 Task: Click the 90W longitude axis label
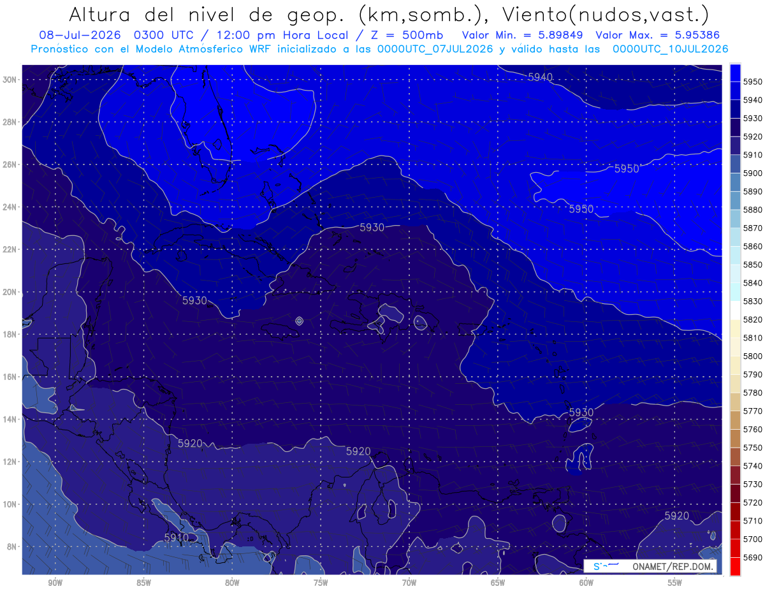(x=55, y=583)
